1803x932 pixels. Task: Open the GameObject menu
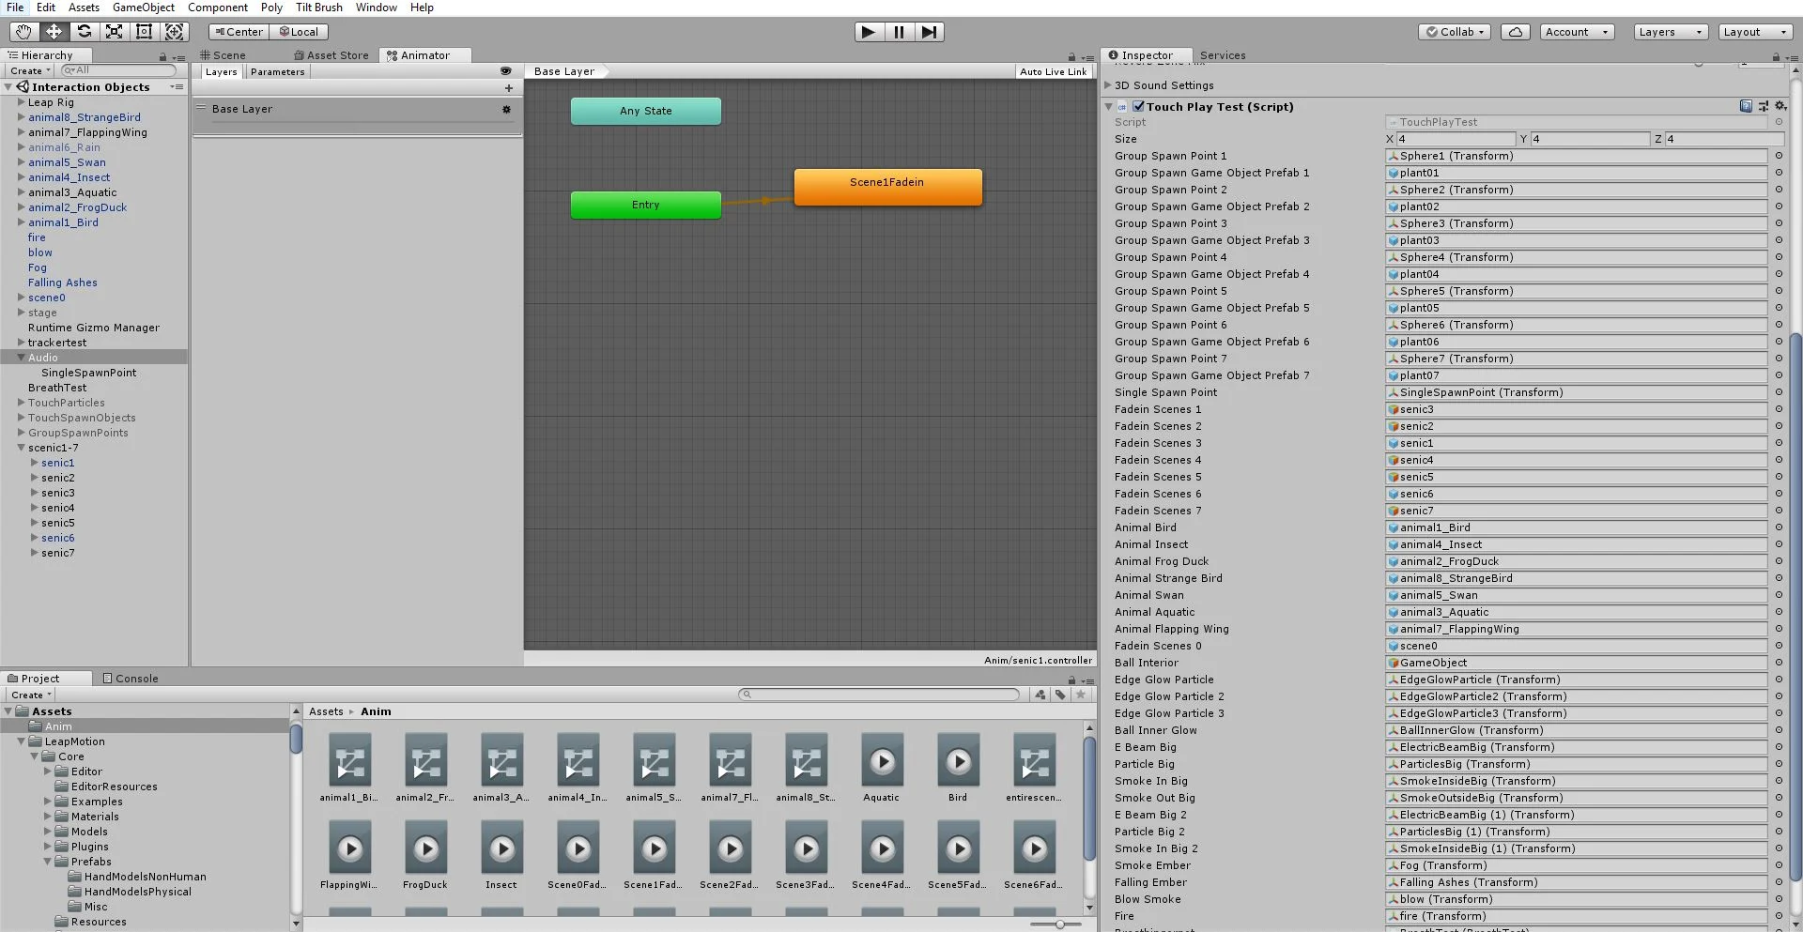144,8
